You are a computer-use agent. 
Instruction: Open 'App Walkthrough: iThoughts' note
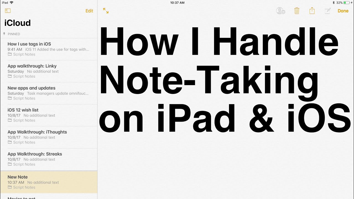(49, 137)
